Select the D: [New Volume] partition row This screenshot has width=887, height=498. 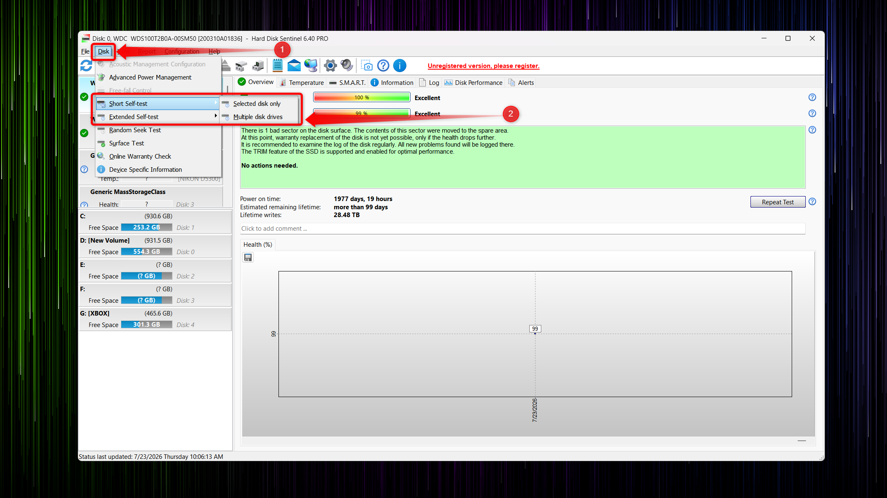coord(155,246)
